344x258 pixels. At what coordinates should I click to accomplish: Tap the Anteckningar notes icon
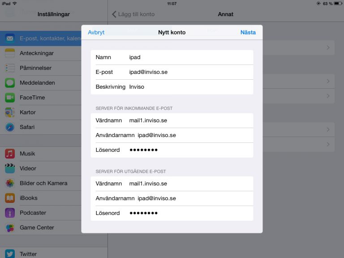click(x=10, y=53)
